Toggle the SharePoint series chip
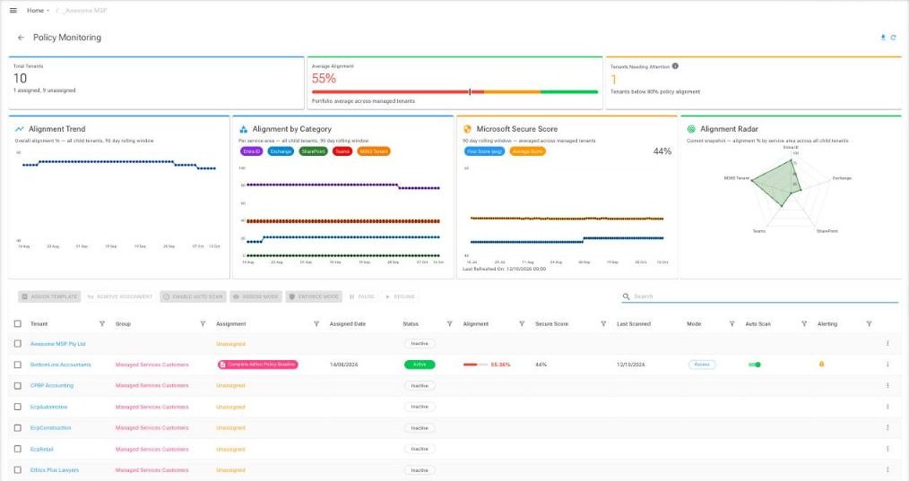This screenshot has height=481, width=909. click(313, 151)
